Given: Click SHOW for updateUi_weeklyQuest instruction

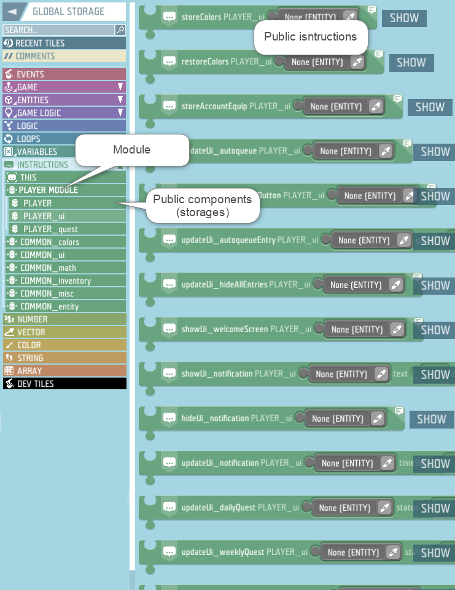Looking at the screenshot, I should pos(435,553).
